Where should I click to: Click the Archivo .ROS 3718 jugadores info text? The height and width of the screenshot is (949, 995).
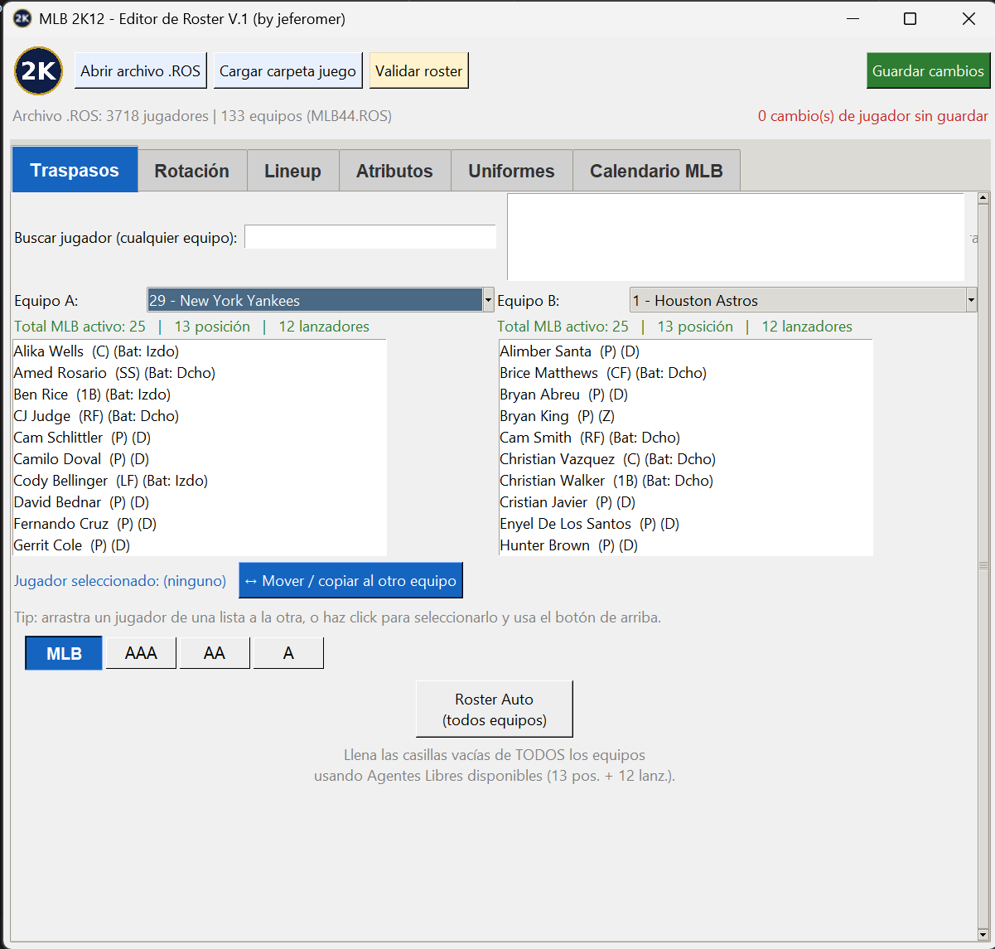tap(202, 116)
